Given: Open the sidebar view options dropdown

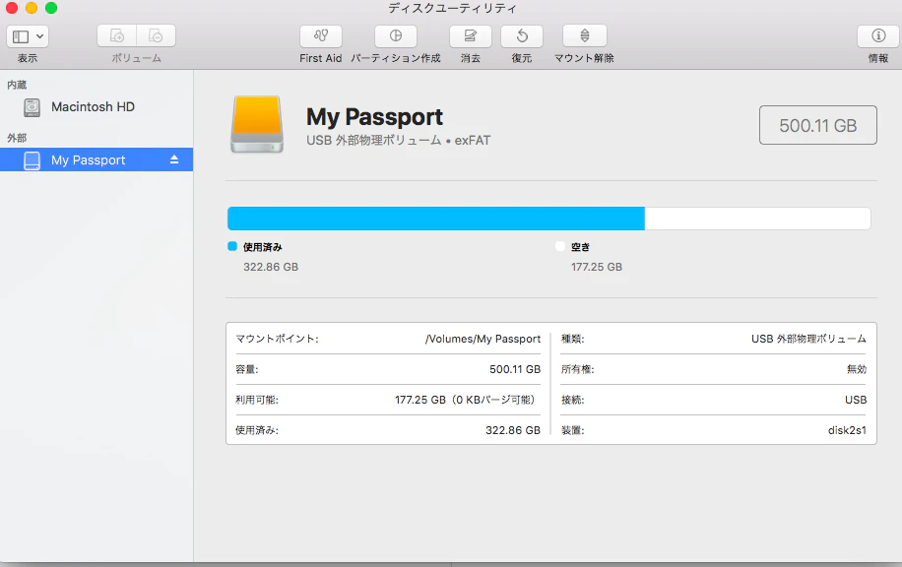Looking at the screenshot, I should pyautogui.click(x=27, y=36).
